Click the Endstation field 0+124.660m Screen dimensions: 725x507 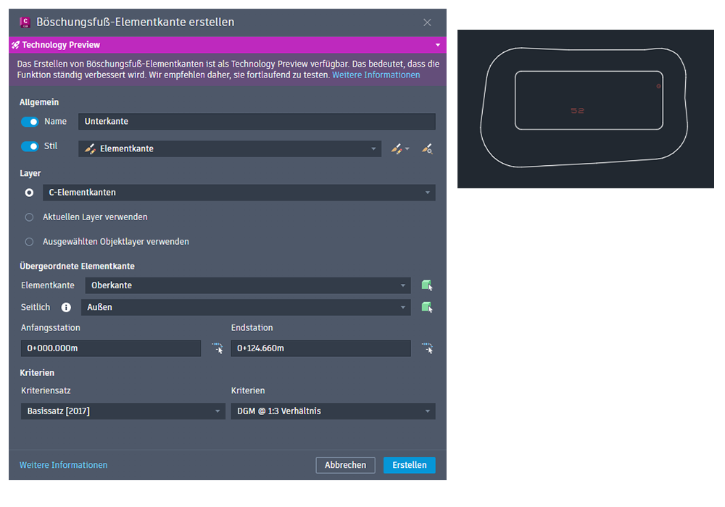[x=321, y=348]
